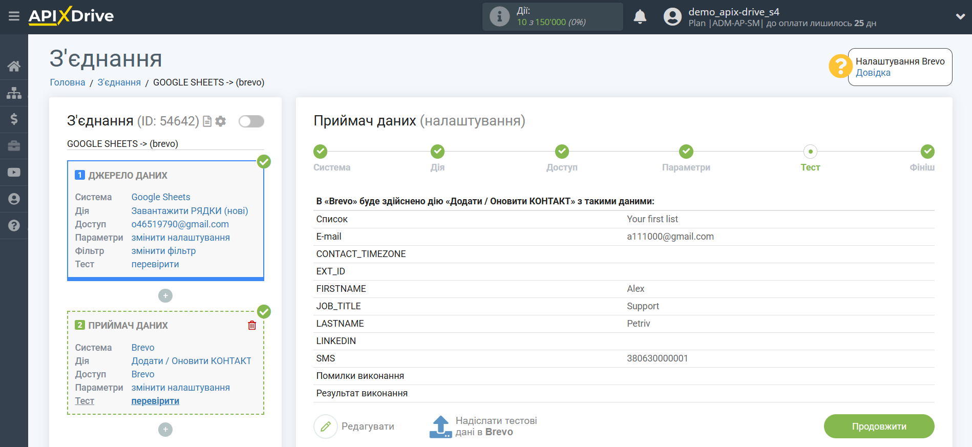The image size is (972, 447).
Task: Click the Продовжити button
Action: tap(879, 427)
